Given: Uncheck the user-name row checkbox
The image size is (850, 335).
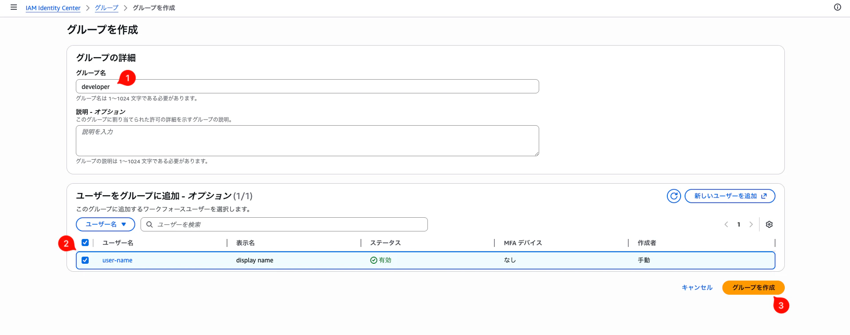Looking at the screenshot, I should 85,260.
